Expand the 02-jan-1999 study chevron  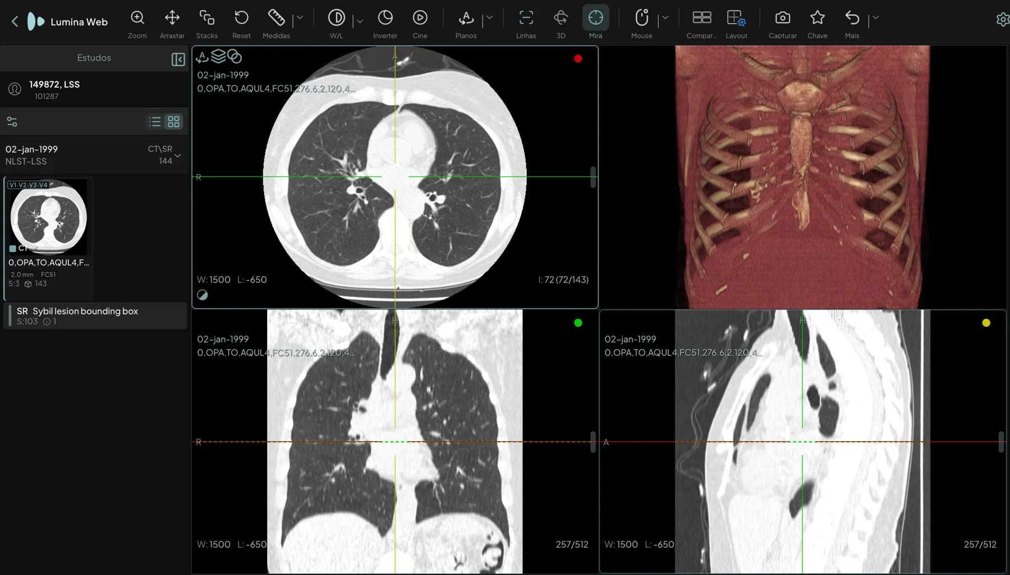tap(178, 156)
